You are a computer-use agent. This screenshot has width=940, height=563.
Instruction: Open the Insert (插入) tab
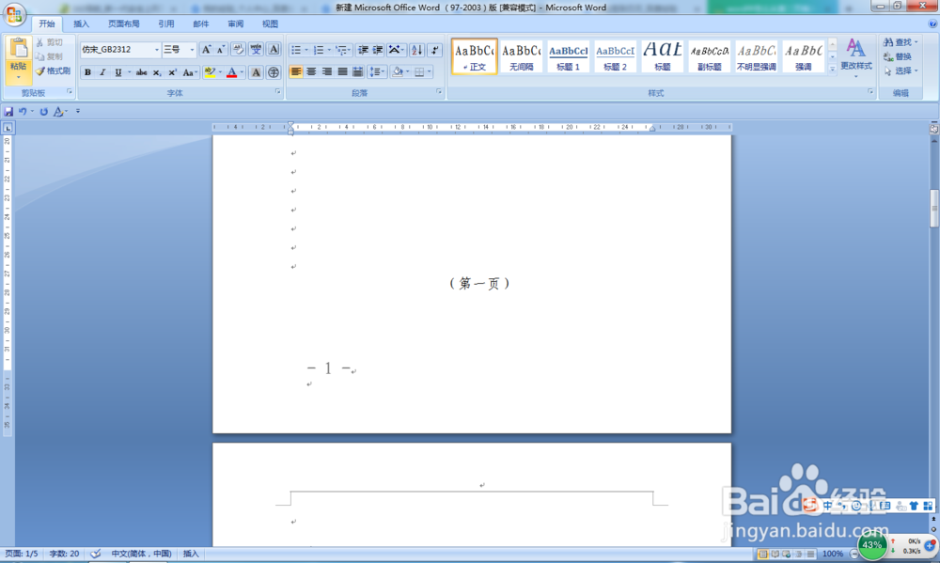click(x=81, y=24)
